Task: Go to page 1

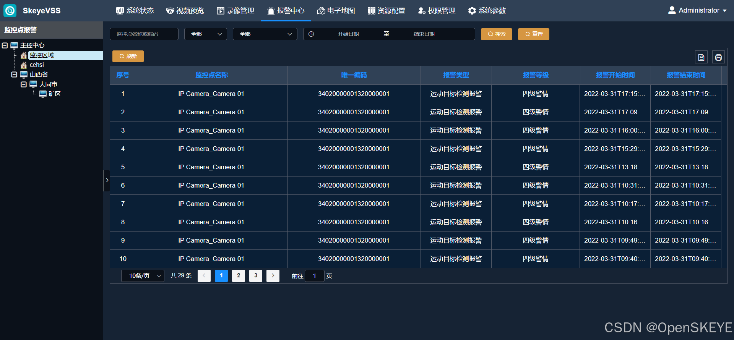Action: (221, 275)
